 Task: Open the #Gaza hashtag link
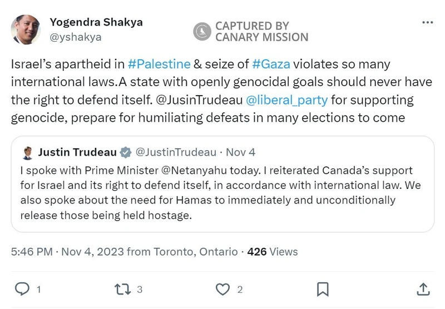[x=271, y=64]
